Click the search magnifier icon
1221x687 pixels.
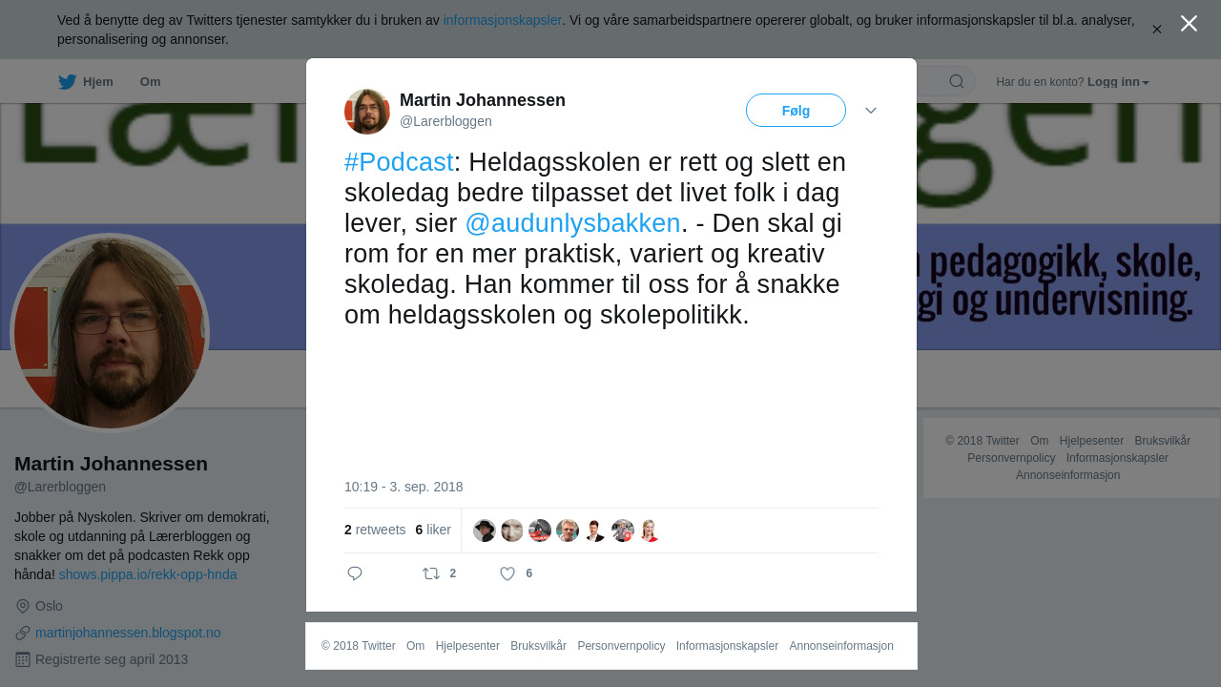tap(957, 81)
